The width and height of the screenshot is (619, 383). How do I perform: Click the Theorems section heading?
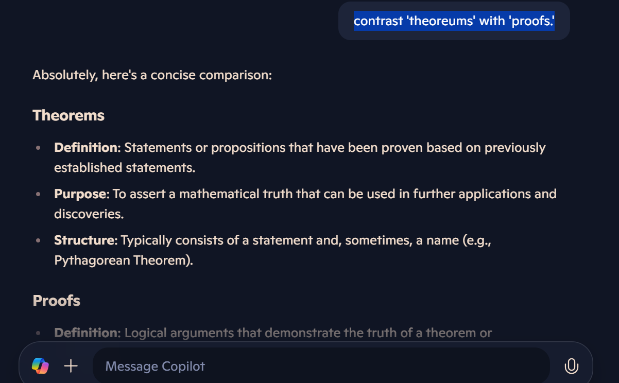point(68,115)
